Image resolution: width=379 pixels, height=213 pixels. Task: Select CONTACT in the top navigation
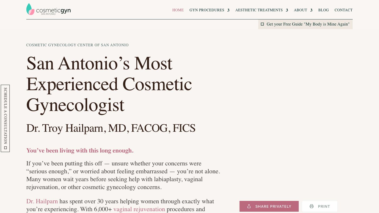pos(343,10)
